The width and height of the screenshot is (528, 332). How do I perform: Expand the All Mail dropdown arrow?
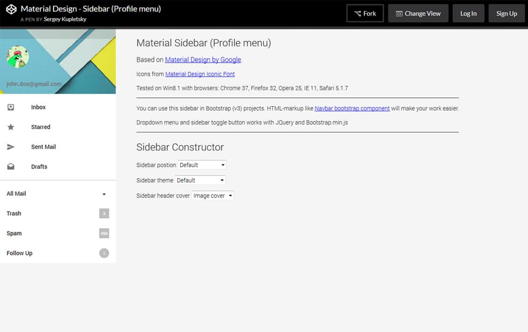click(103, 194)
